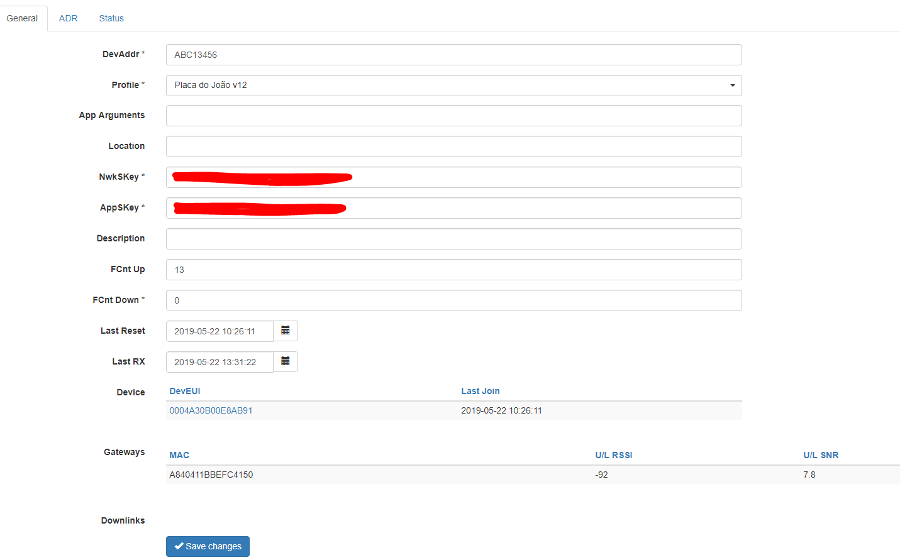The height and width of the screenshot is (560, 900).
Task: Switch to the ADR tab
Action: coord(68,18)
